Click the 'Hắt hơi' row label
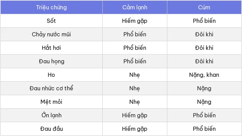This screenshot has height=136, width=242. coord(52,48)
